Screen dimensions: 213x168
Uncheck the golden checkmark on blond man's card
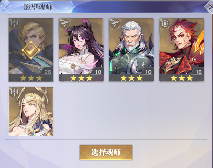[31, 50]
